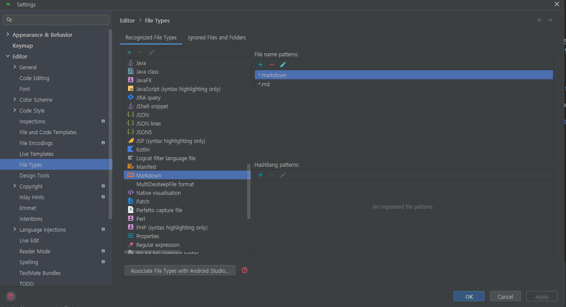Click the Java class file type icon
The height and width of the screenshot is (307, 566).
131,71
